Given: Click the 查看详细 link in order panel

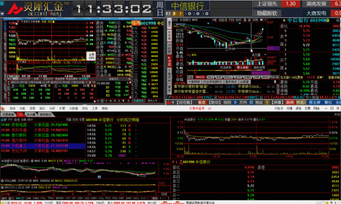Looking at the screenshot, I should (x=334, y=78).
